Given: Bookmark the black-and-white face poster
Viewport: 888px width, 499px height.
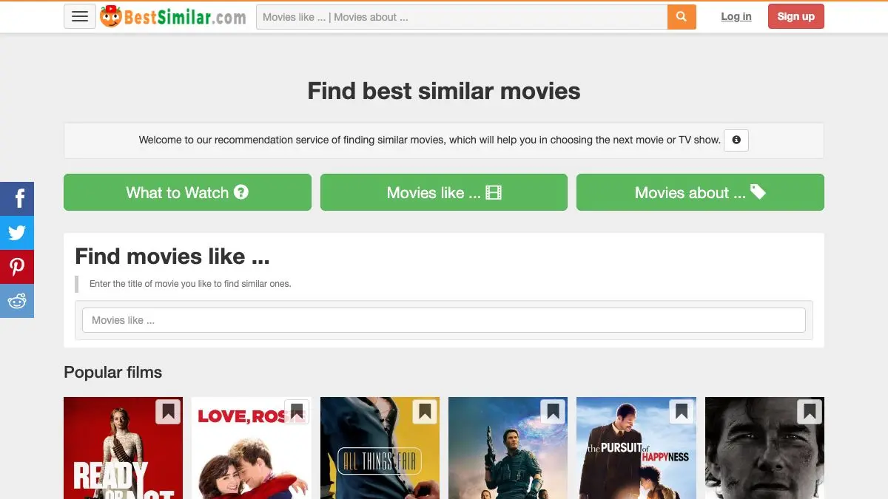Looking at the screenshot, I should [810, 412].
